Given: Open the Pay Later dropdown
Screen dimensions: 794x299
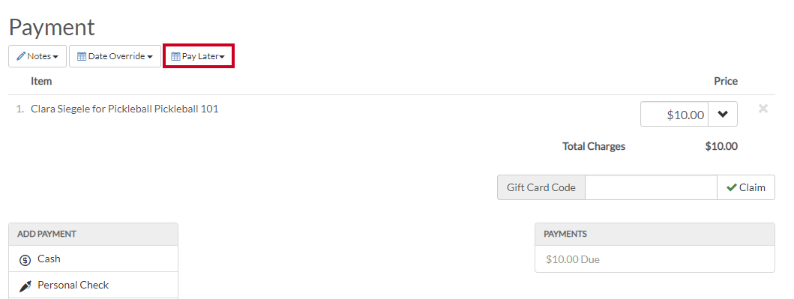Looking at the screenshot, I should click(x=198, y=56).
